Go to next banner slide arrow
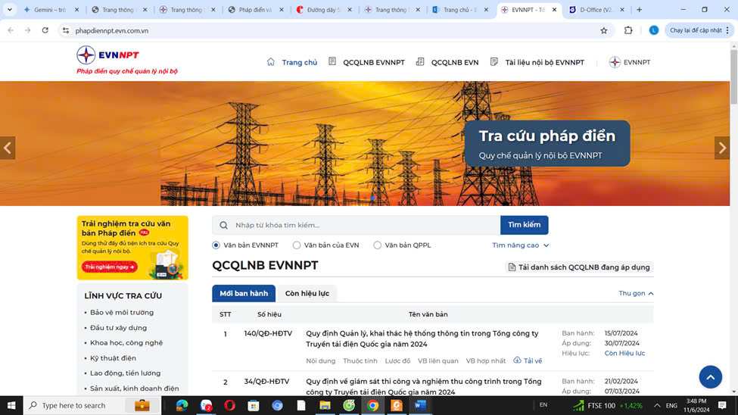The image size is (738, 415). (x=722, y=148)
